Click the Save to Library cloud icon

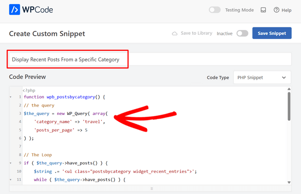(174, 33)
